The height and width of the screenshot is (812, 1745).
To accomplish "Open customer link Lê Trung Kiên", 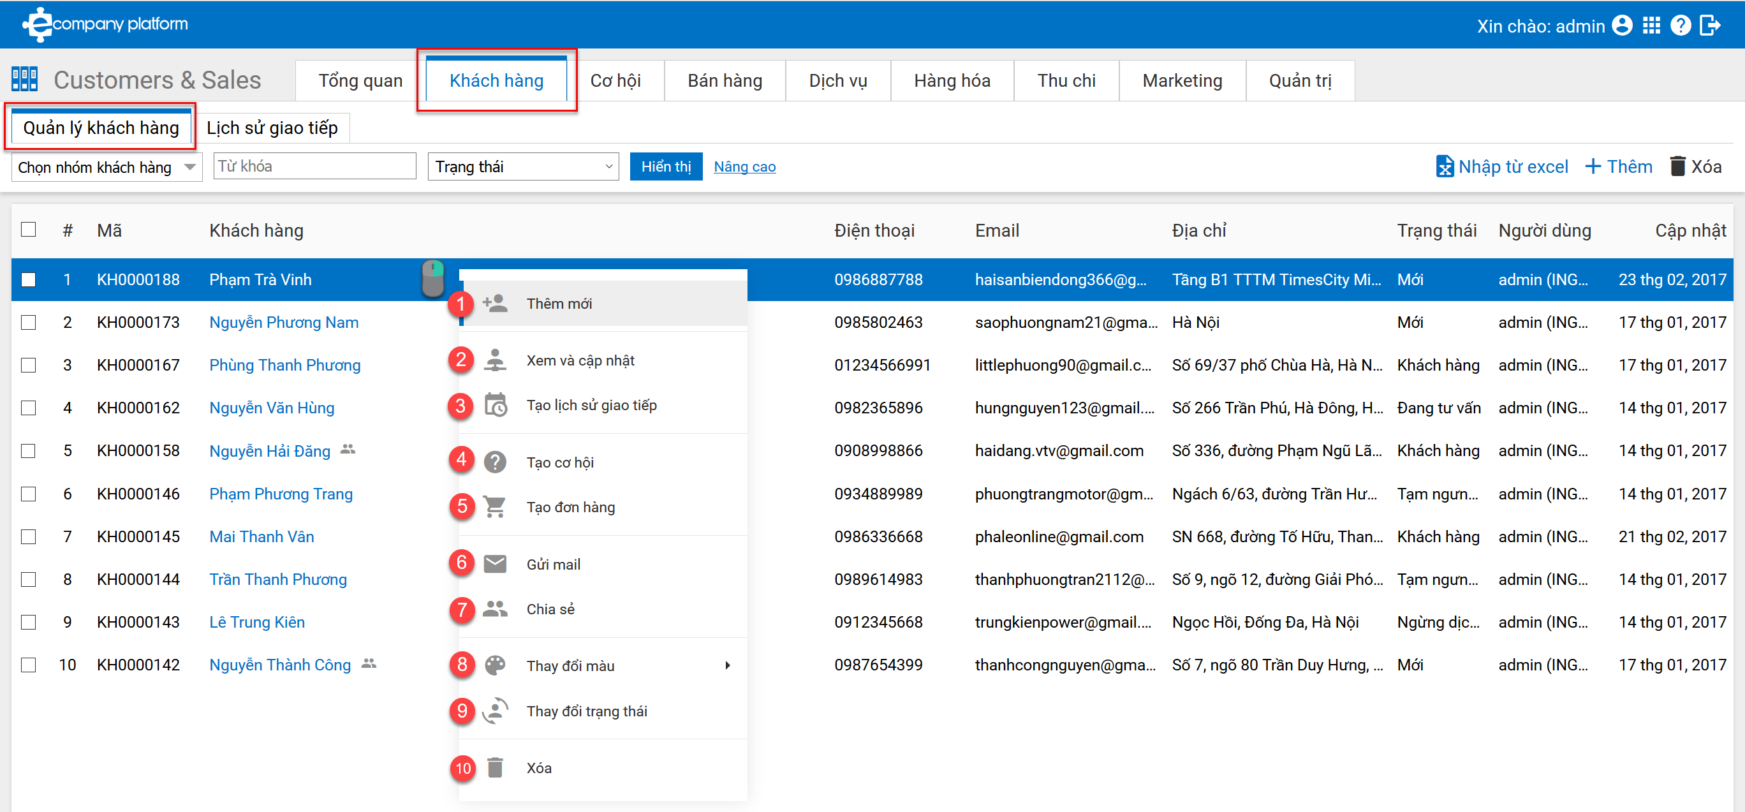I will click(x=257, y=622).
